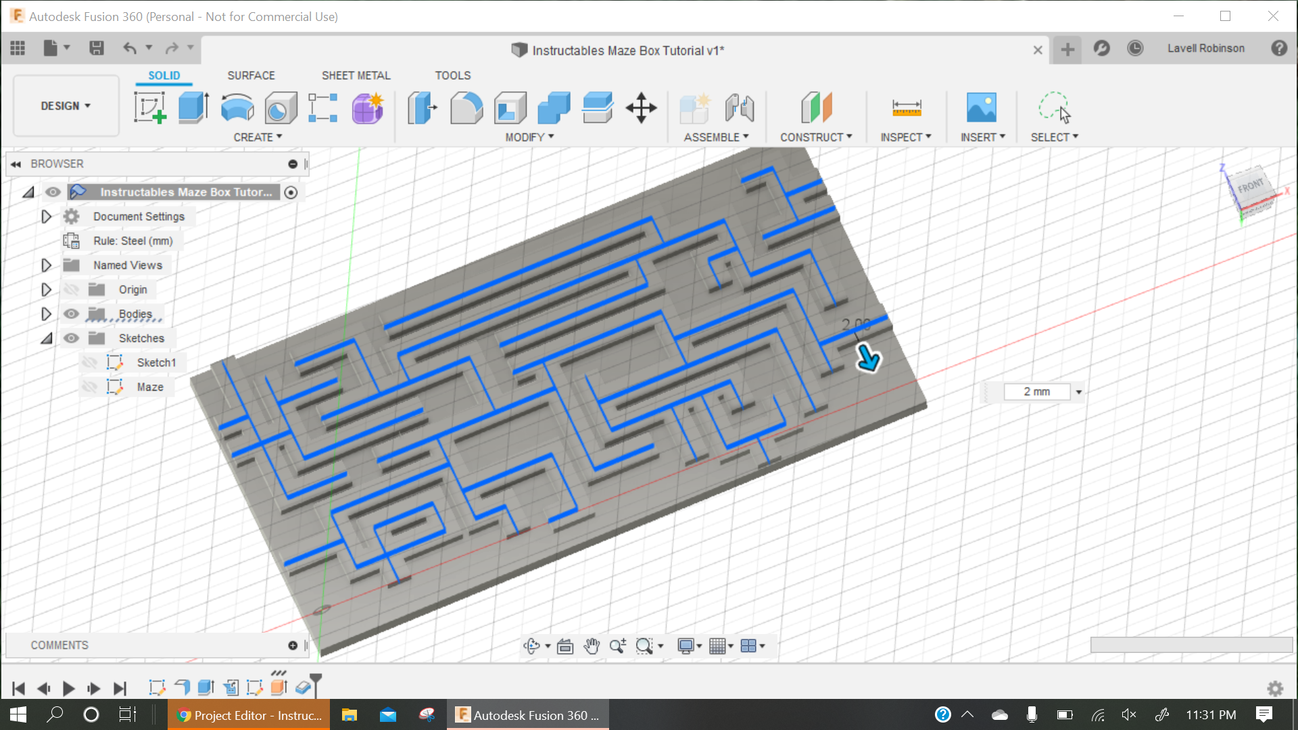The width and height of the screenshot is (1298, 730).
Task: Select the Create Form tool
Action: 367,107
